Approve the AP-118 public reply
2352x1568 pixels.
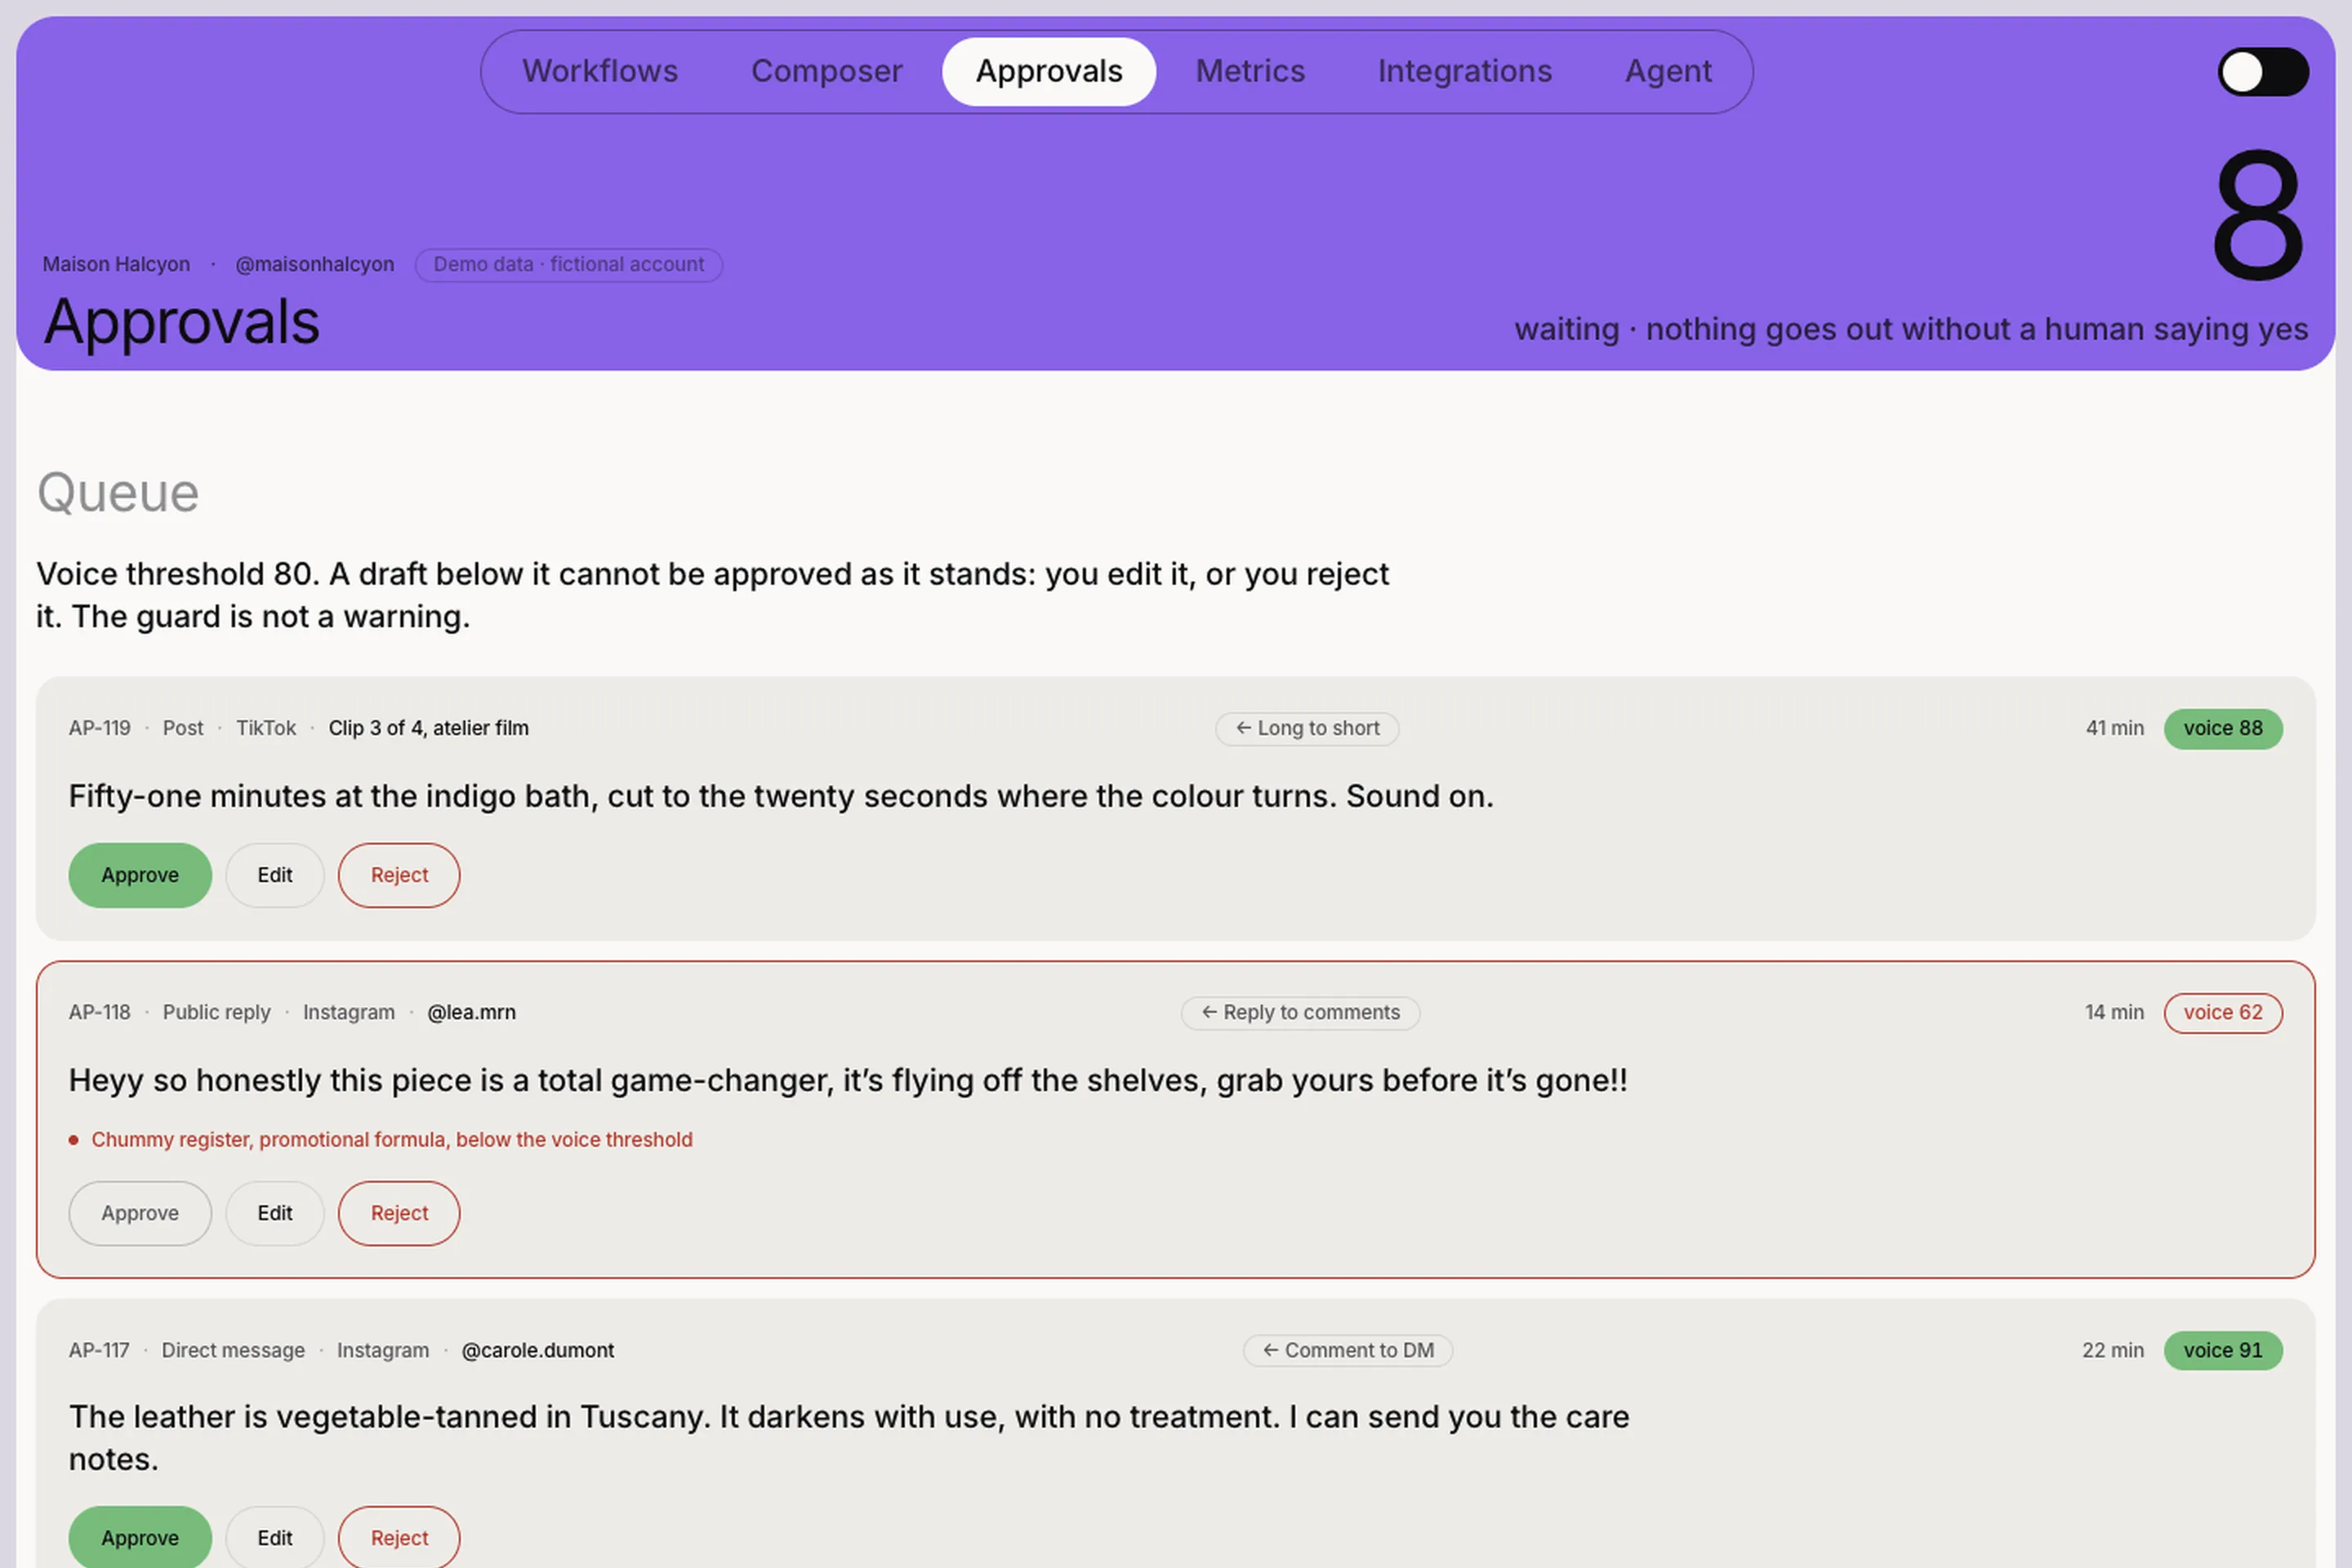point(140,1213)
